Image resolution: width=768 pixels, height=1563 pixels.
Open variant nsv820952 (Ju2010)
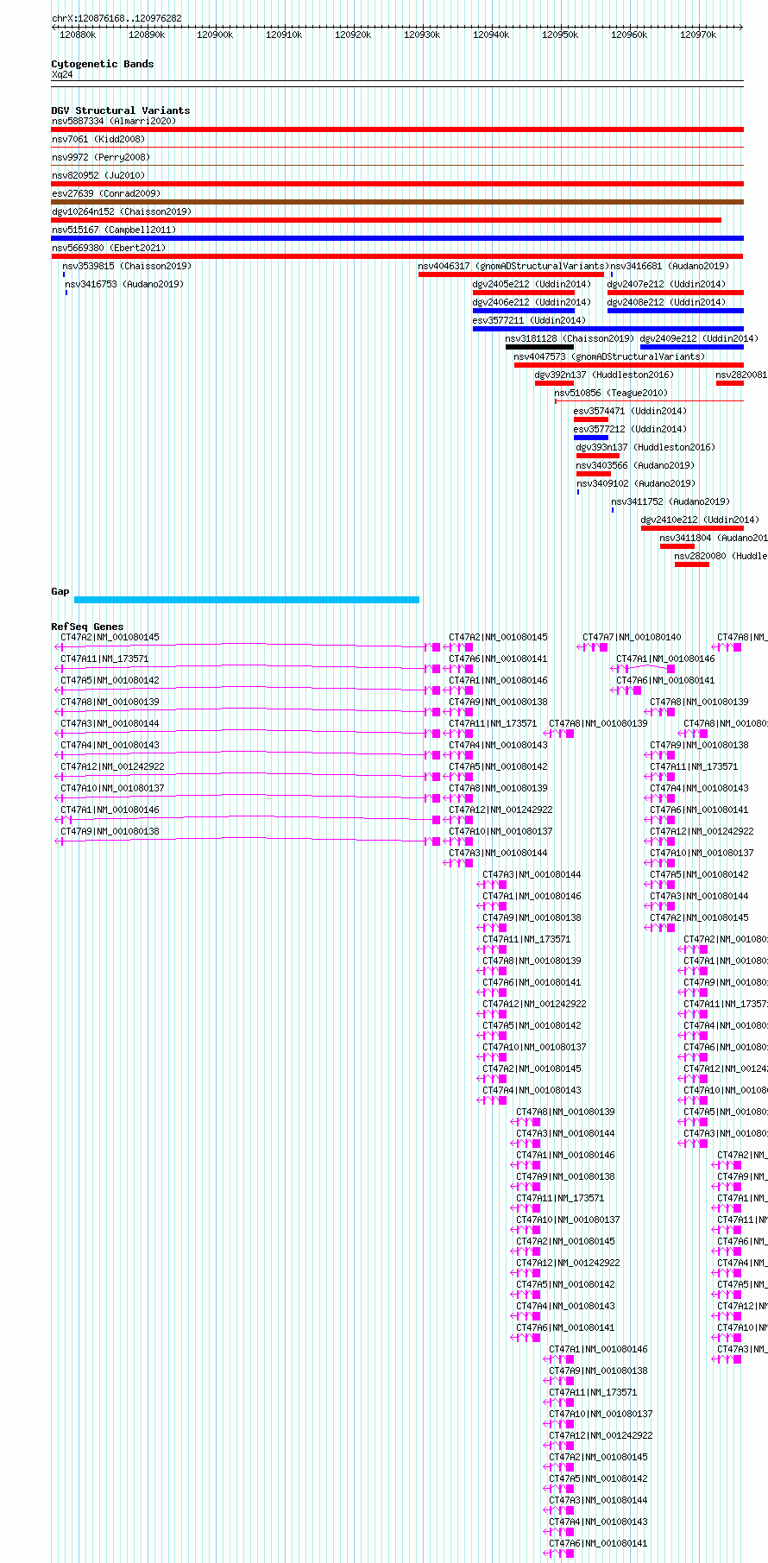[397, 184]
